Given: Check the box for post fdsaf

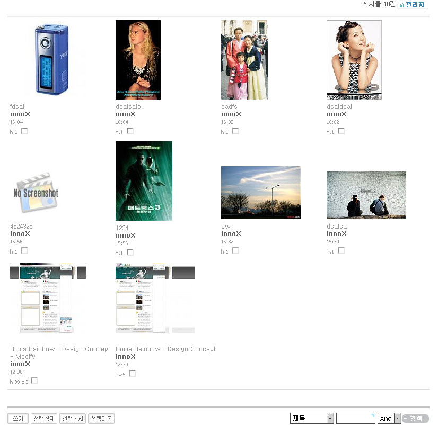Looking at the screenshot, I should [x=24, y=131].
